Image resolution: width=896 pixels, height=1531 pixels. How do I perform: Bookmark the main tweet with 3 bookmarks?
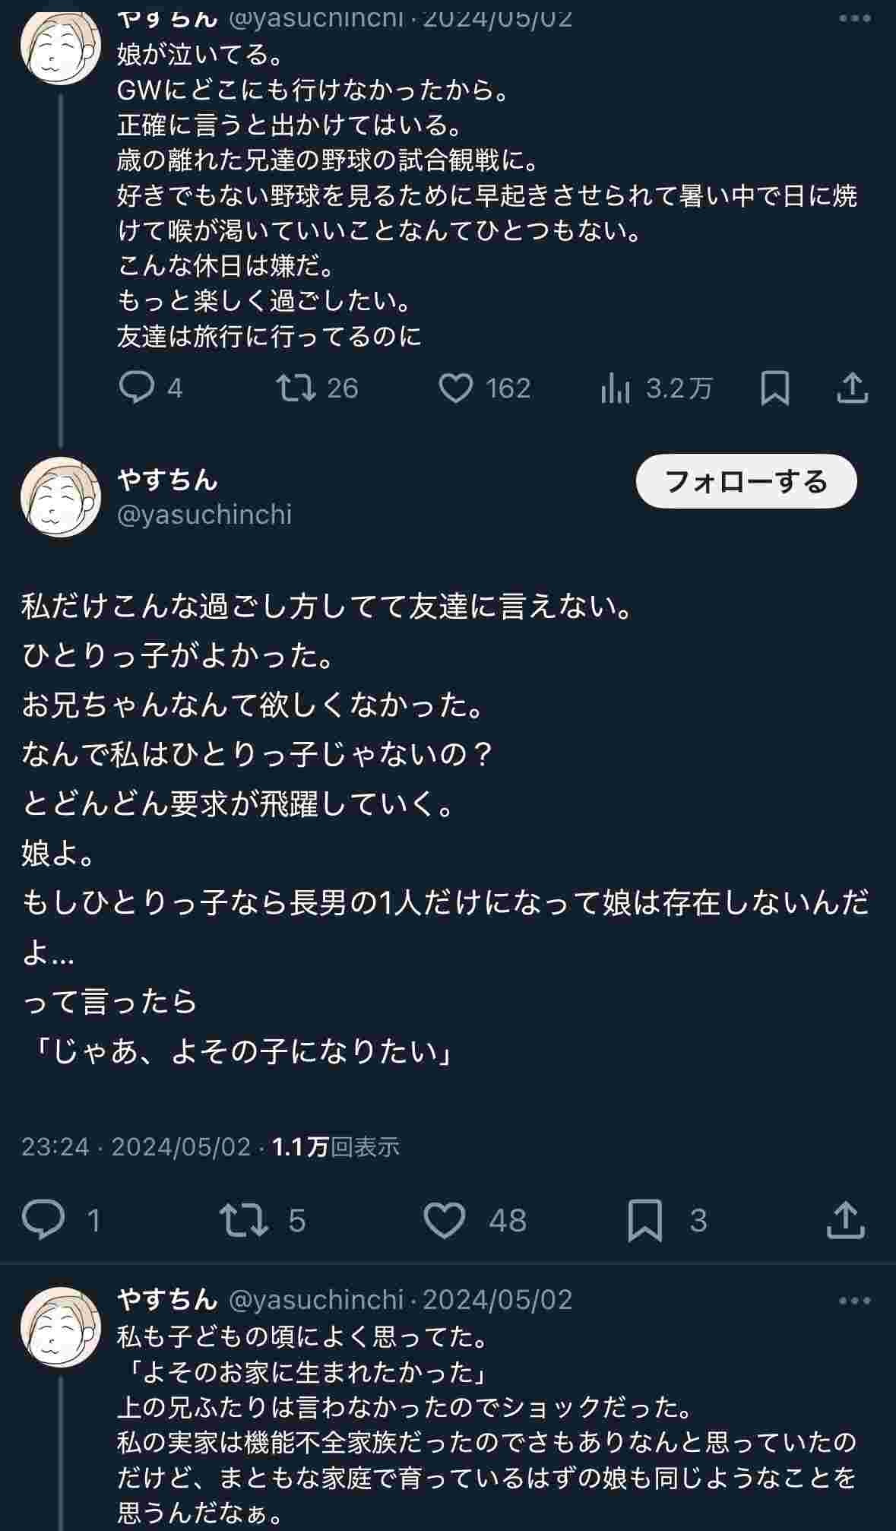click(x=644, y=1220)
